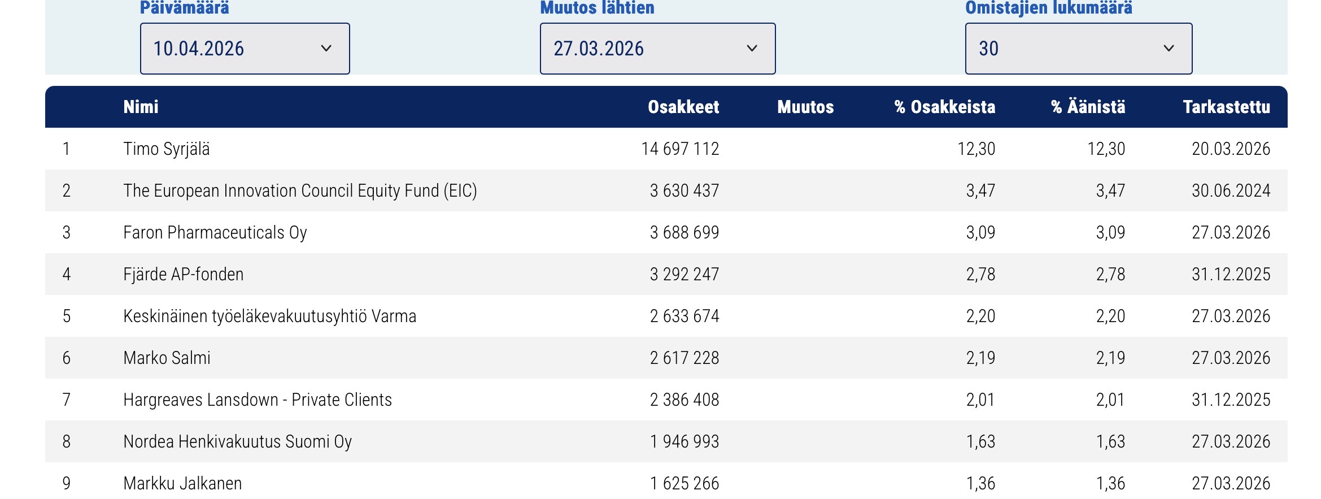Screen dimensions: 1321x499
Task: Open the Omistajien lukumäärä dropdown
Action: point(1078,49)
